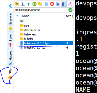Go to parent directory toolbar icon
97x93 pixels.
17,4
